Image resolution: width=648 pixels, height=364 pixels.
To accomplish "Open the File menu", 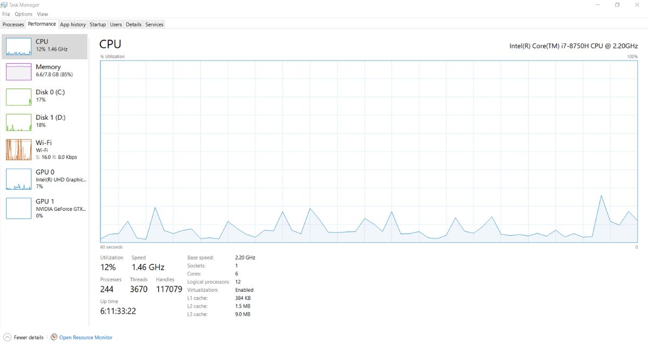I will [5, 13].
